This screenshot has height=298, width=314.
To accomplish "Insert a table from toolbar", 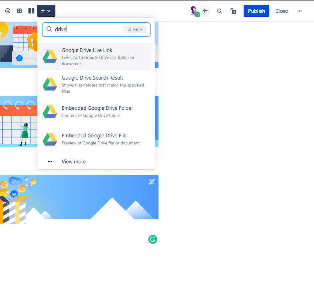I will click(19, 11).
